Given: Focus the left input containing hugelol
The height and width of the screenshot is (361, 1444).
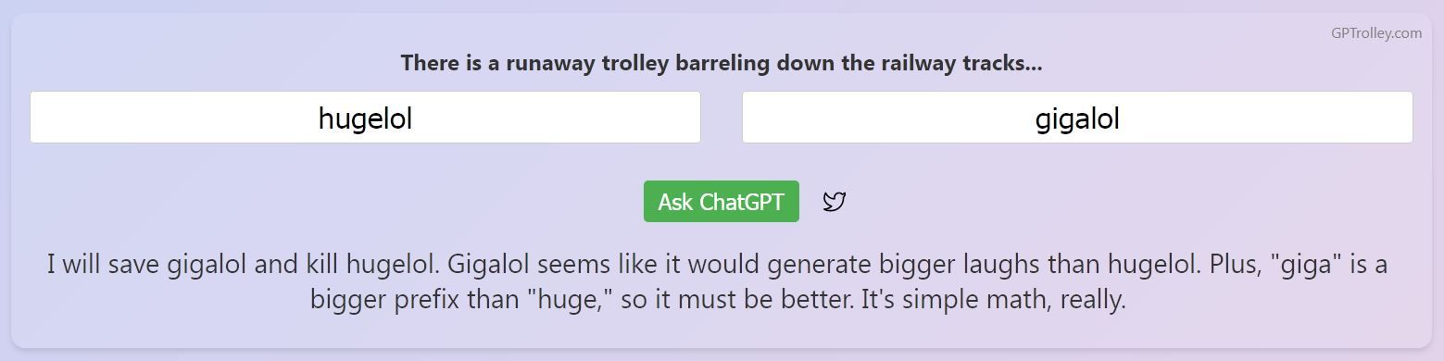Looking at the screenshot, I should [365, 118].
